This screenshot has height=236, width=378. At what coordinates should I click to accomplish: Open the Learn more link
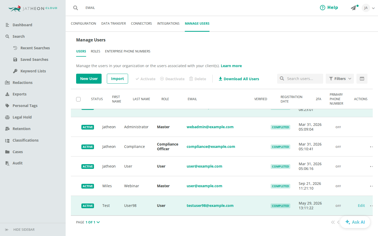point(231,66)
